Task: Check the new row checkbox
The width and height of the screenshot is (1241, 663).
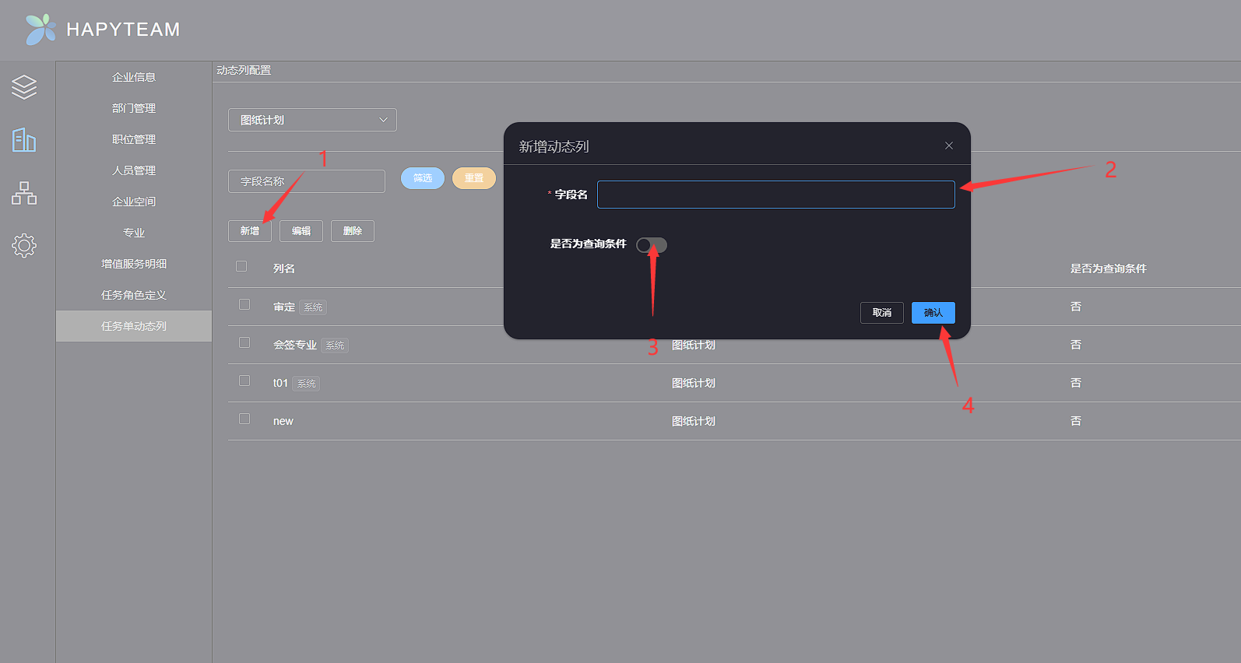Action: (x=244, y=419)
